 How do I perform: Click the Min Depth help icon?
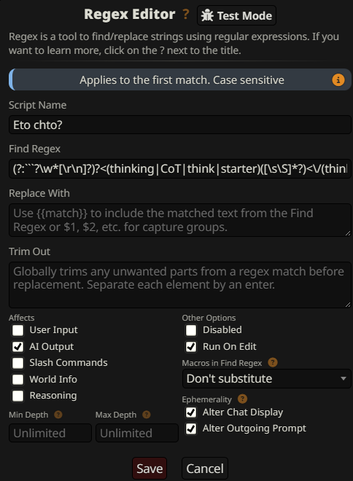click(58, 415)
